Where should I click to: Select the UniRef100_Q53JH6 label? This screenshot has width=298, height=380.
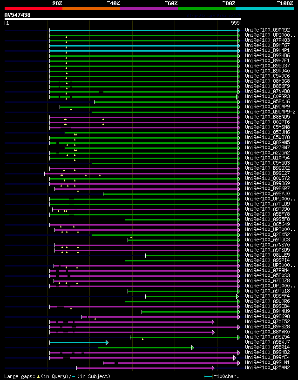tap(267, 132)
